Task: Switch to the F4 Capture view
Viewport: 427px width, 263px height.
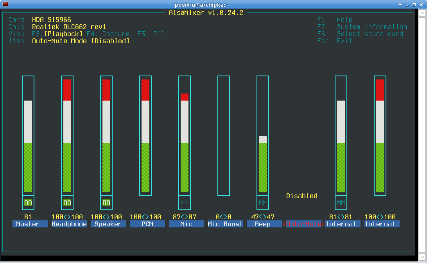Action: (x=108, y=34)
